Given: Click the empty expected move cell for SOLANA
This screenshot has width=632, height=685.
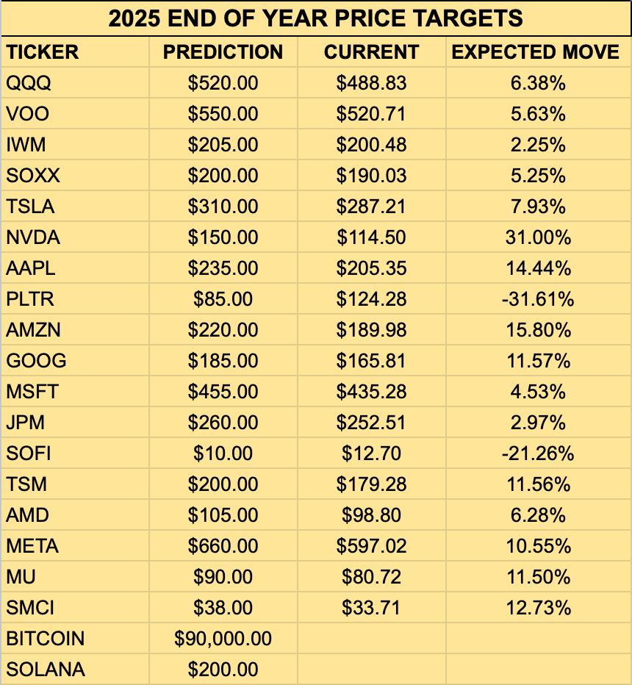Looking at the screenshot, I should click(538, 669).
